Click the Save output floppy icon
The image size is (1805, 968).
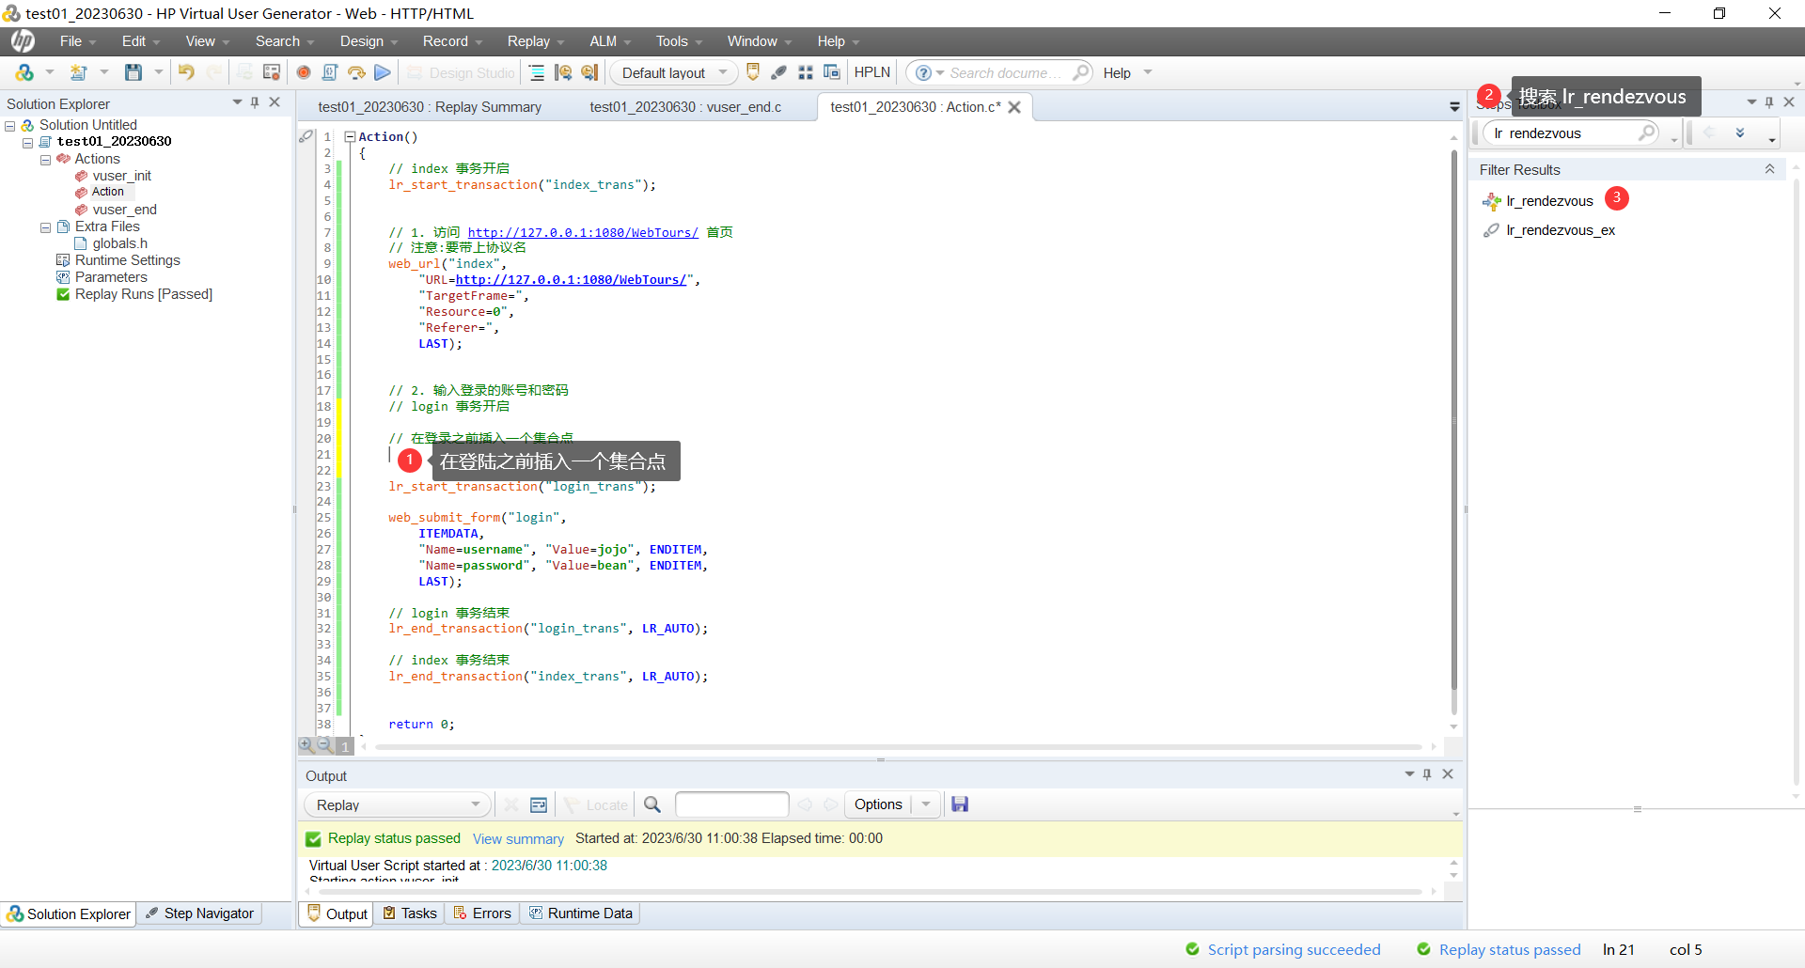[x=960, y=804]
